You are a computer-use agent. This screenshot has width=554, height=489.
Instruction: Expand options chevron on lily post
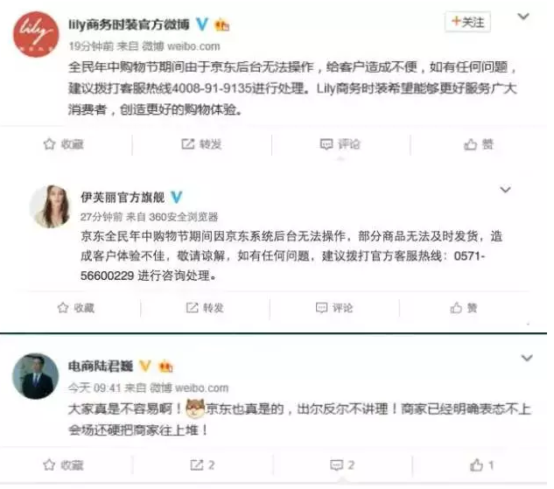click(522, 17)
